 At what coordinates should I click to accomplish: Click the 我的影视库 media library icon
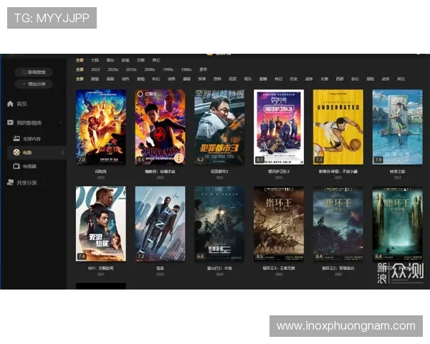click(x=10, y=123)
